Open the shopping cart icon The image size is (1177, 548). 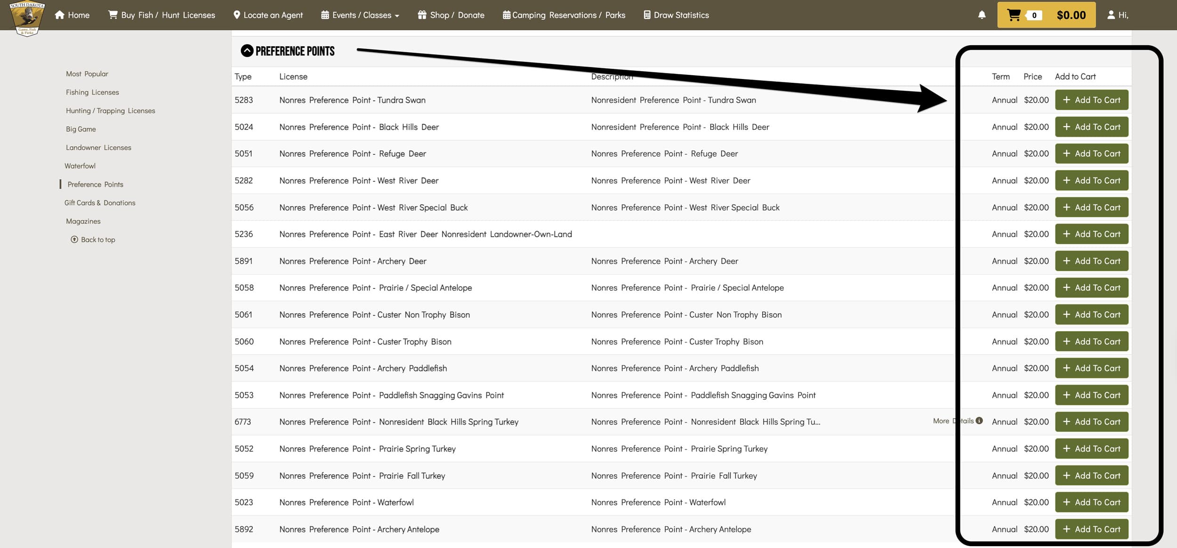click(x=1014, y=15)
